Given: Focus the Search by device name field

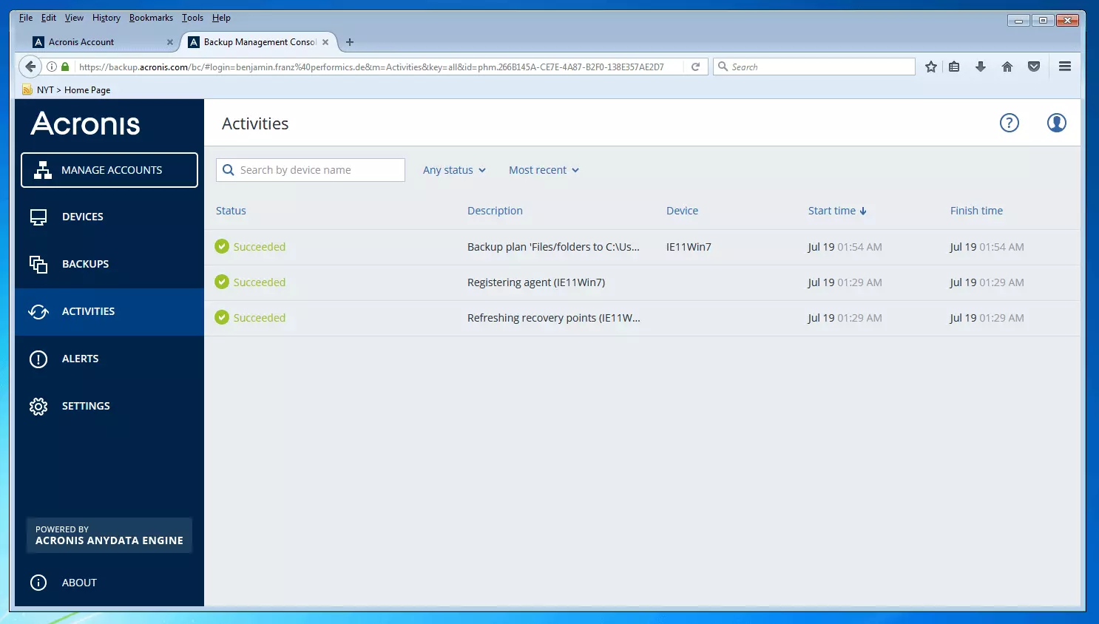Looking at the screenshot, I should pyautogui.click(x=311, y=170).
